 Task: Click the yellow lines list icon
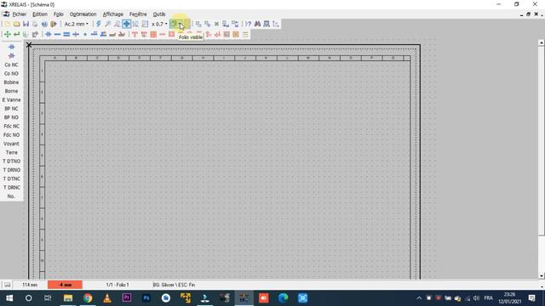245,34
